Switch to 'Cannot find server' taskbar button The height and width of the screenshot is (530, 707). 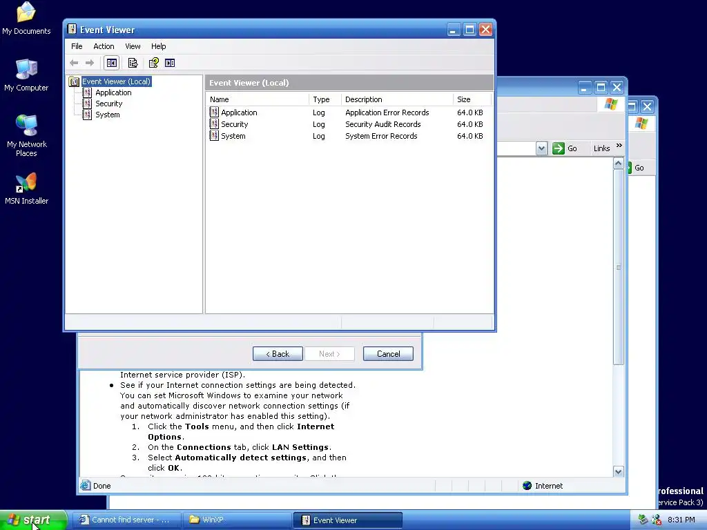pyautogui.click(x=127, y=520)
